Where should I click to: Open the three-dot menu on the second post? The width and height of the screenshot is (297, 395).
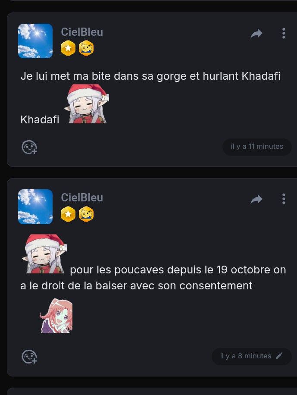click(284, 199)
